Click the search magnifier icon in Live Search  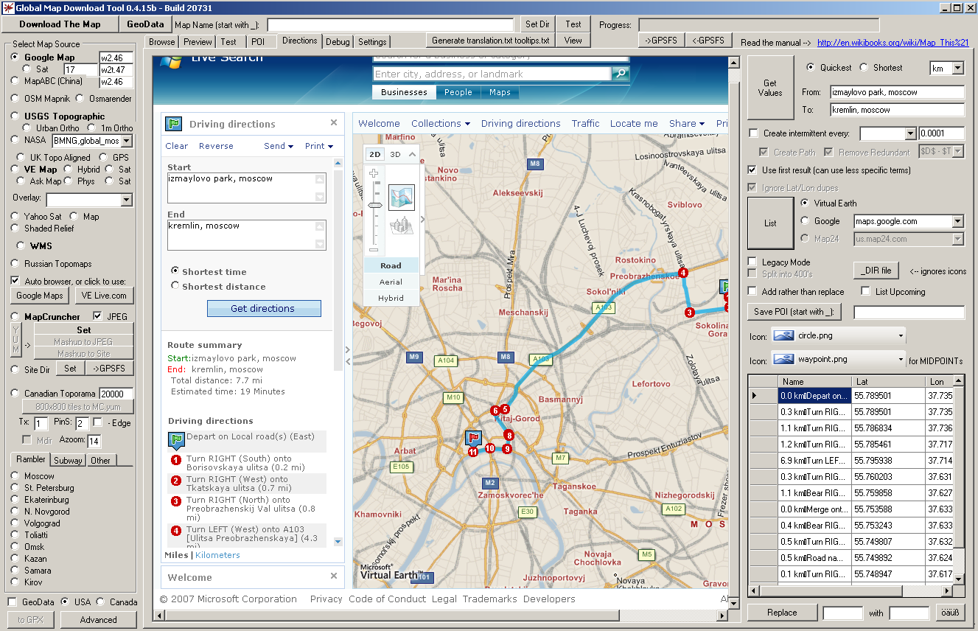point(621,74)
